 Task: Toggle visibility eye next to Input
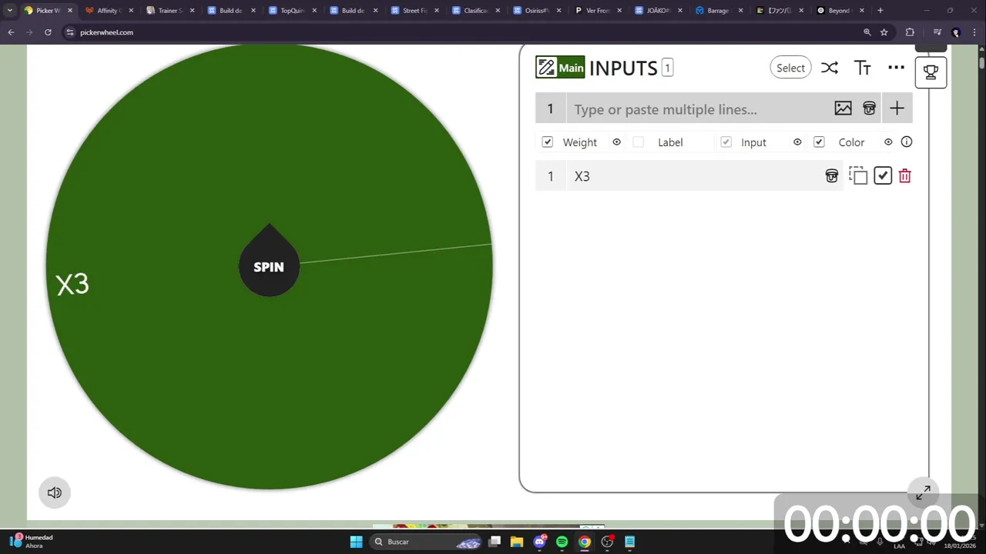(x=797, y=142)
